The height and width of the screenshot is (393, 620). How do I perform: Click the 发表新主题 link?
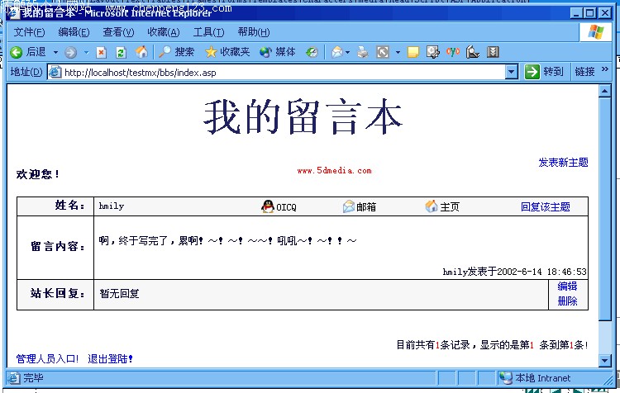click(x=563, y=163)
